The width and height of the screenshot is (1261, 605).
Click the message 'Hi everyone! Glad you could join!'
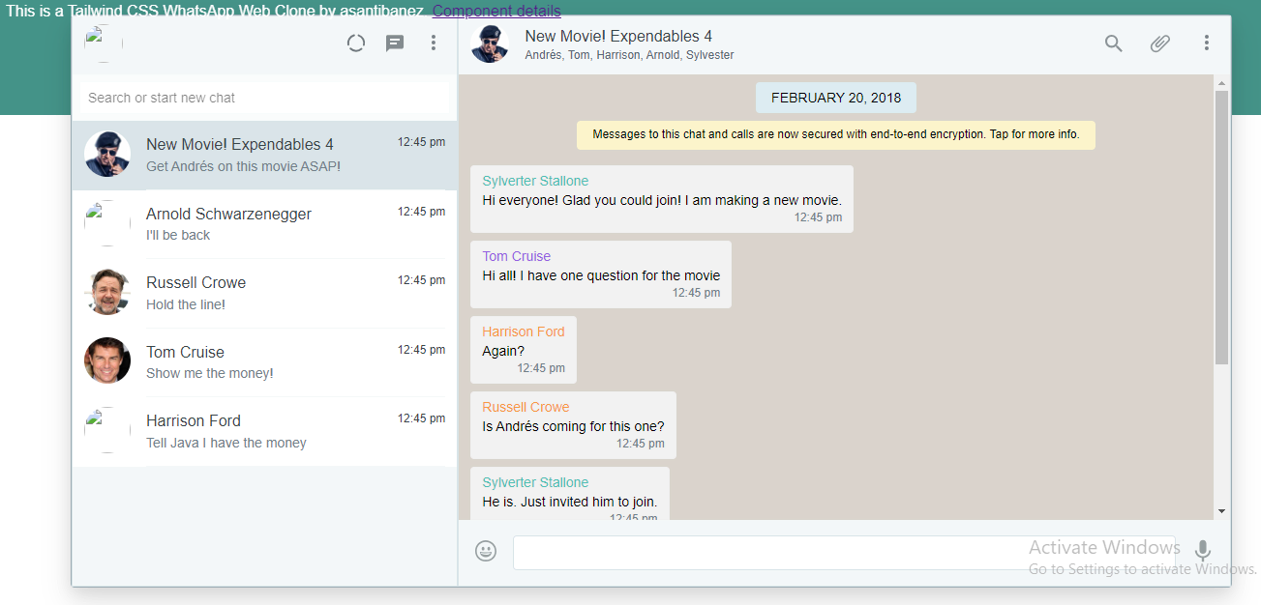click(x=662, y=200)
